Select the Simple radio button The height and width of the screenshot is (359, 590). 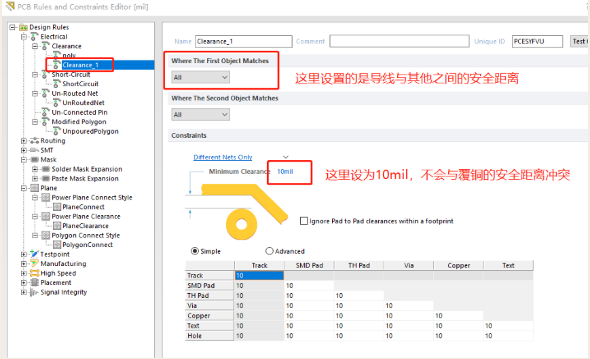click(195, 251)
